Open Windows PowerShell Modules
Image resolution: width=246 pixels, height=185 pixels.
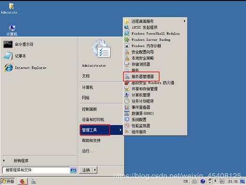(x=155, y=33)
